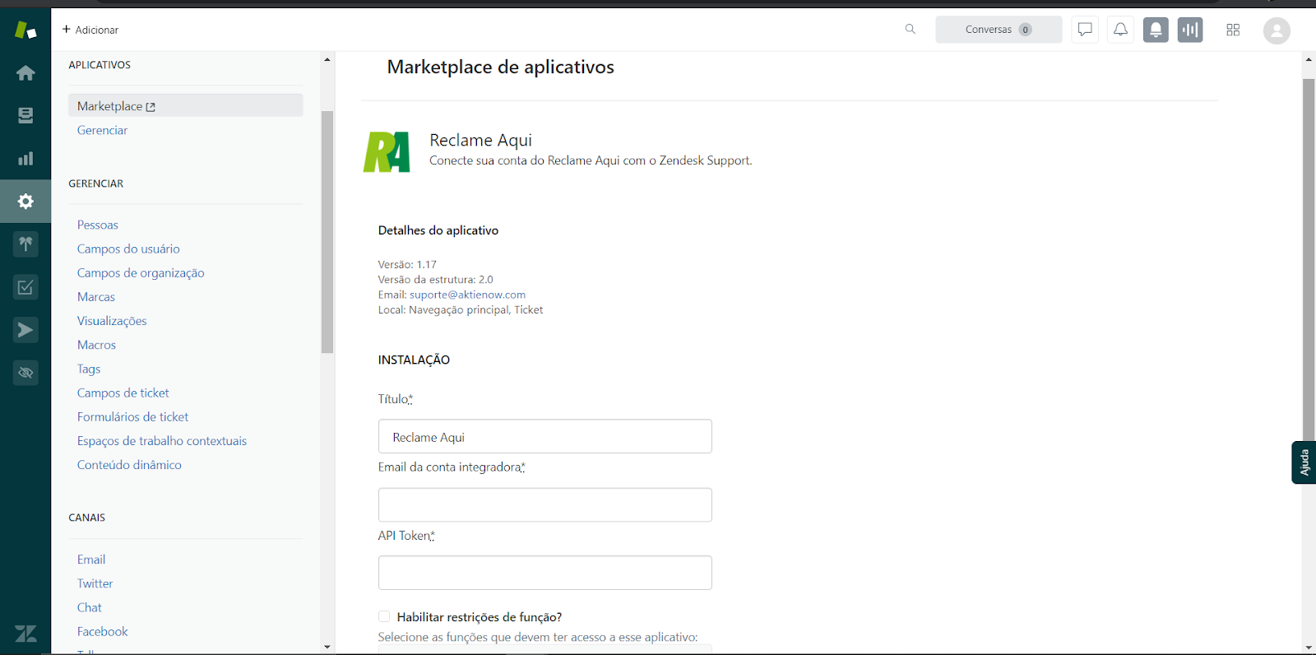Click the palm tree app icon in sidebar
This screenshot has height=655, width=1316.
(x=25, y=244)
